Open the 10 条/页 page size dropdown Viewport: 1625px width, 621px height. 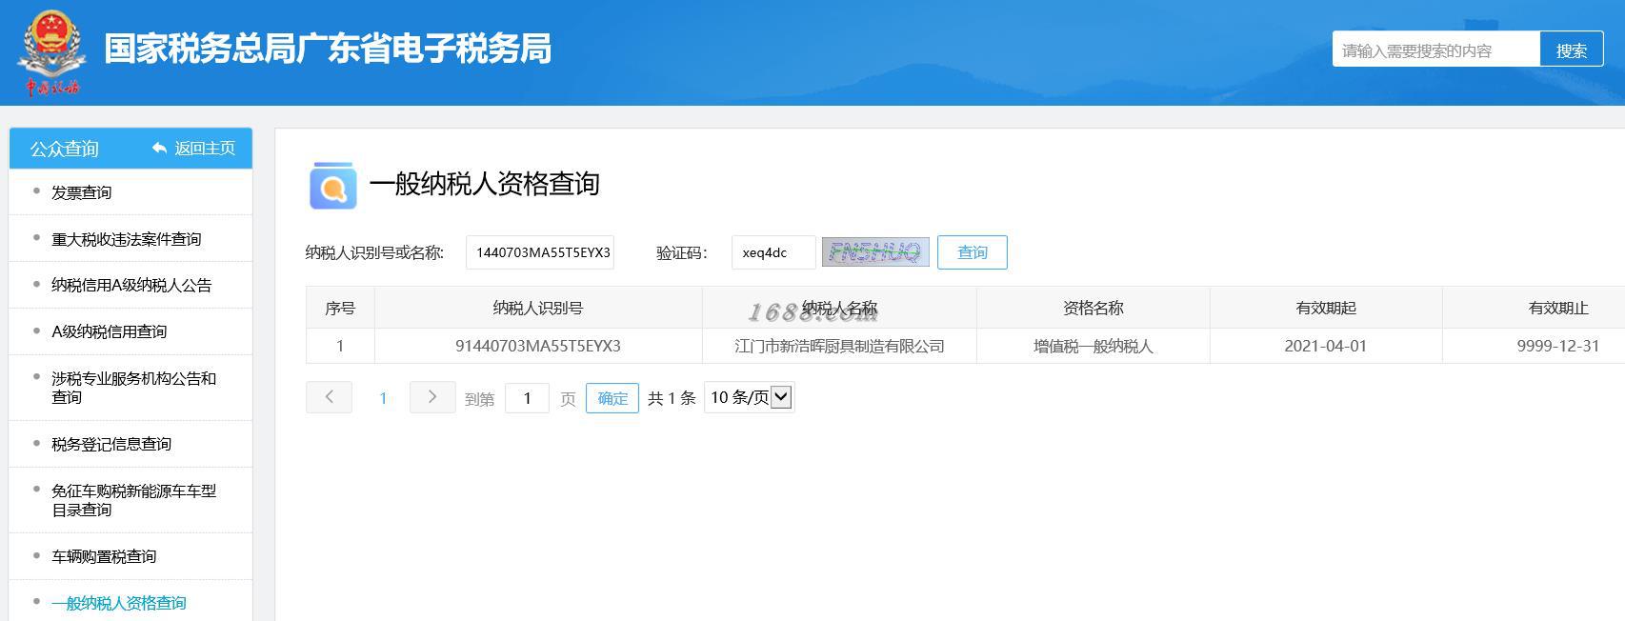tap(750, 397)
